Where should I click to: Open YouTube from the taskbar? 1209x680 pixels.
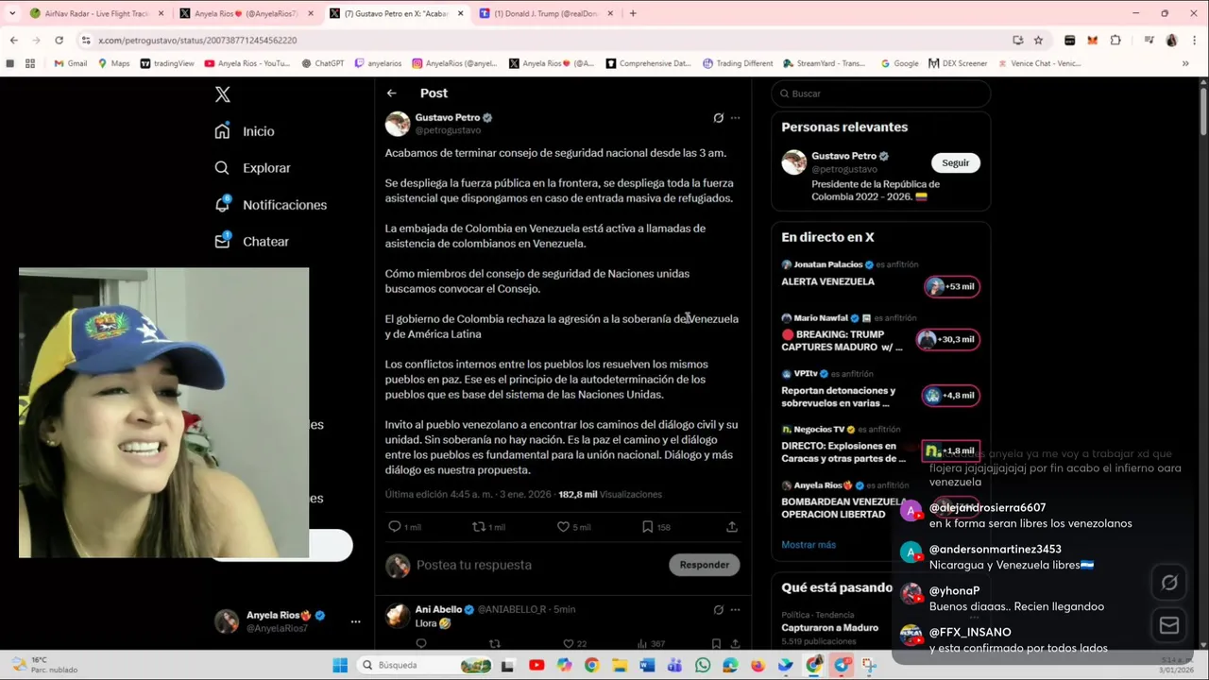(536, 665)
